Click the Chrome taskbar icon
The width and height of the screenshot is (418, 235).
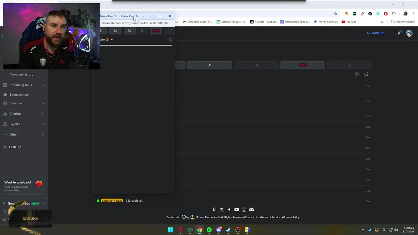click(x=200, y=230)
